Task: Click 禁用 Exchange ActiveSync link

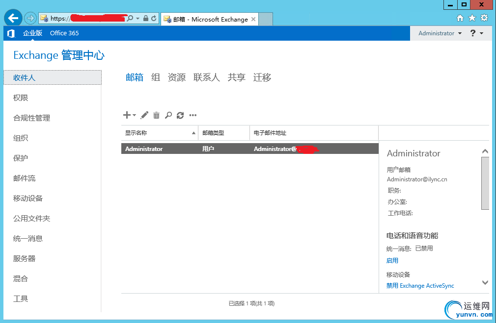Action: [420, 285]
